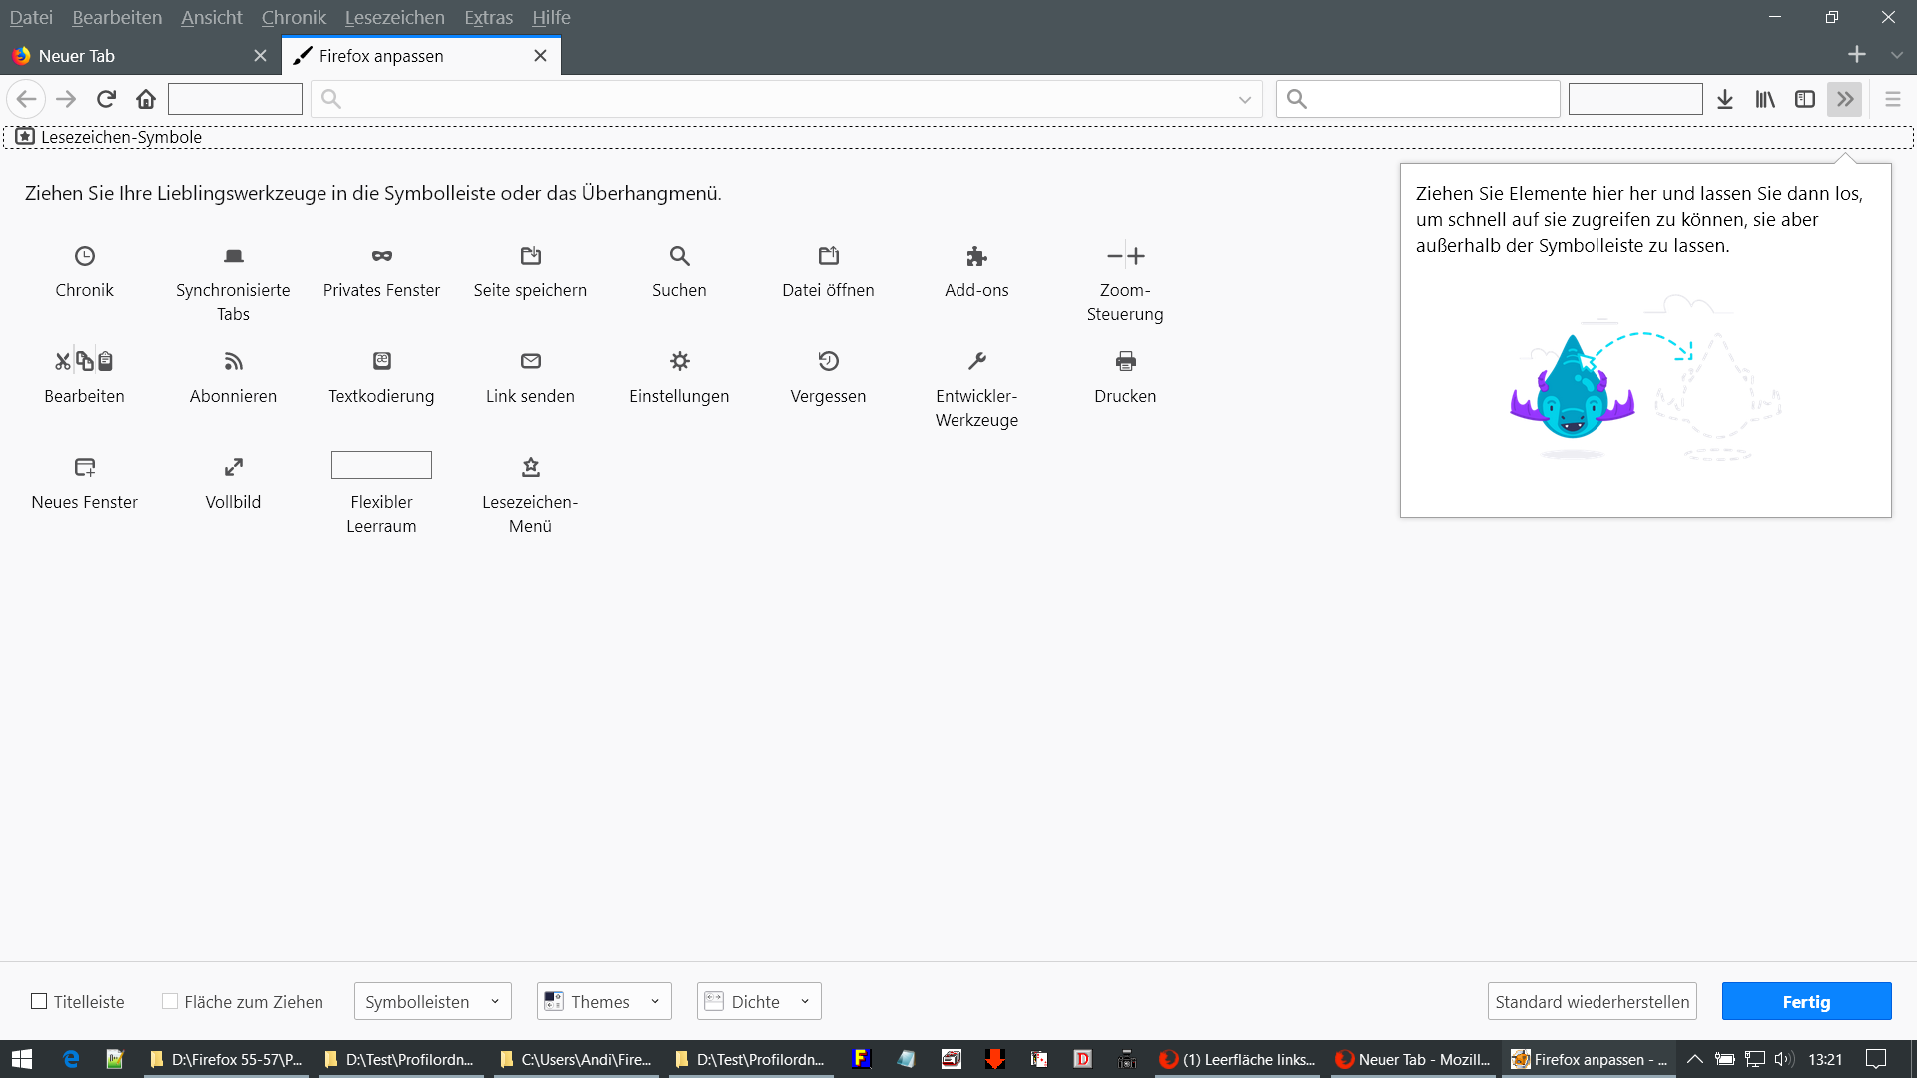The width and height of the screenshot is (1917, 1078).
Task: Click the search field in the toolbar
Action: tap(1428, 99)
